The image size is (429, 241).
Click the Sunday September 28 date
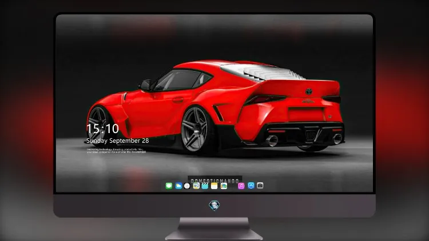(118, 140)
